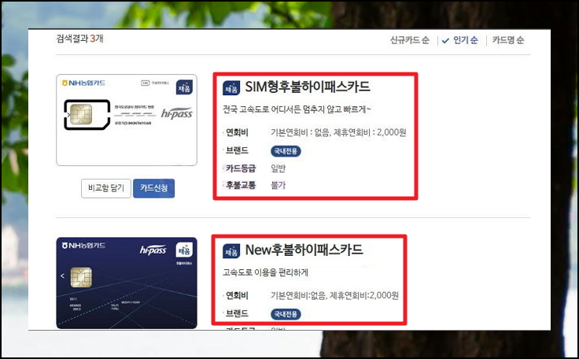Image resolution: width=579 pixels, height=359 pixels.
Task: Open the SIM형후불하이패스카드 title link
Action: tap(308, 87)
